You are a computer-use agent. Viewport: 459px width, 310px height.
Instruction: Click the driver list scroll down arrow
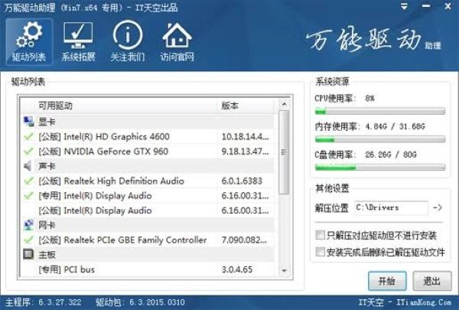284,271
